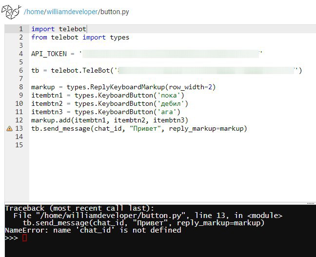
Task: Click tb.send_message code on editor line 13
Action: point(139,129)
